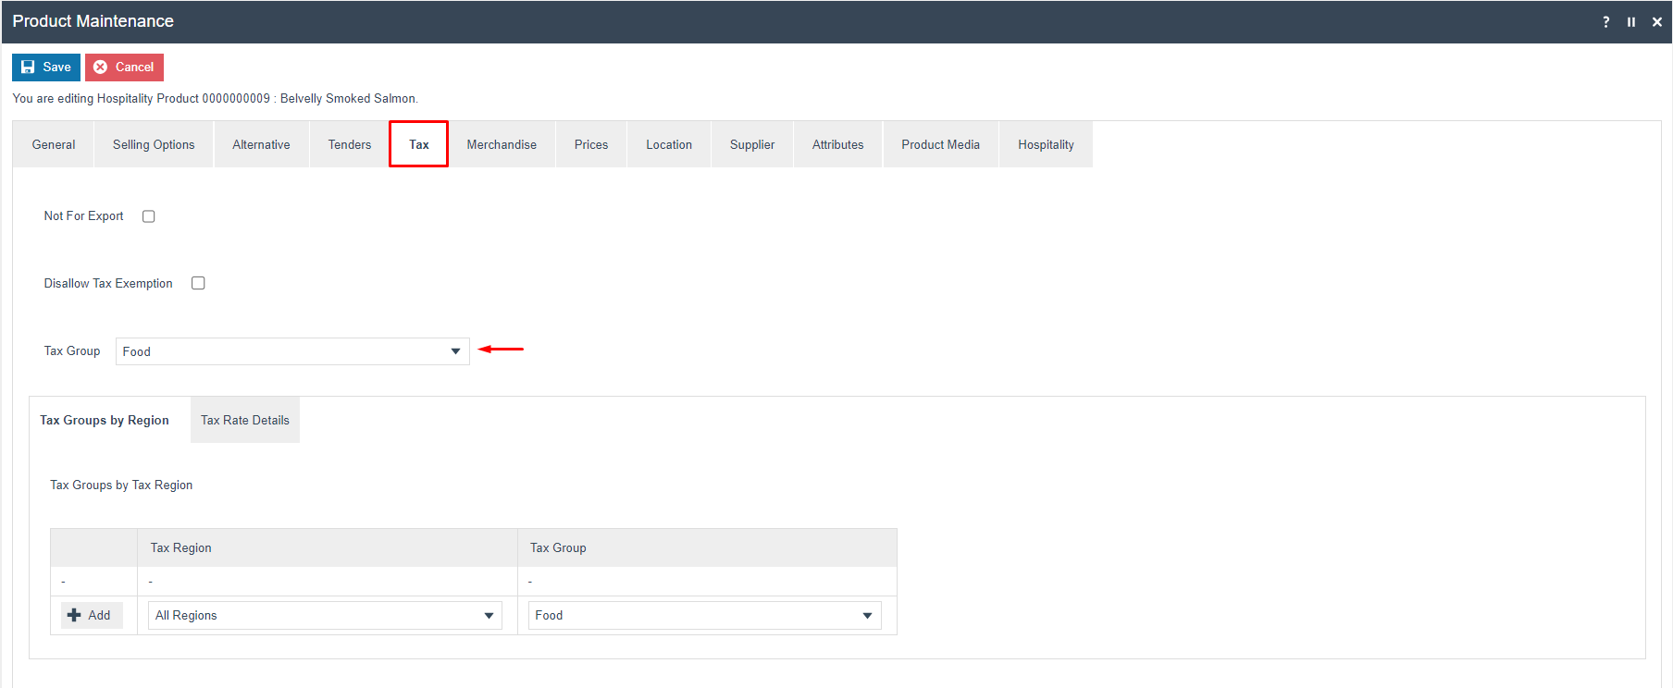1673x688 pixels.
Task: Click the 'Tax Groups by Tax Region' heading
Action: [x=121, y=485]
